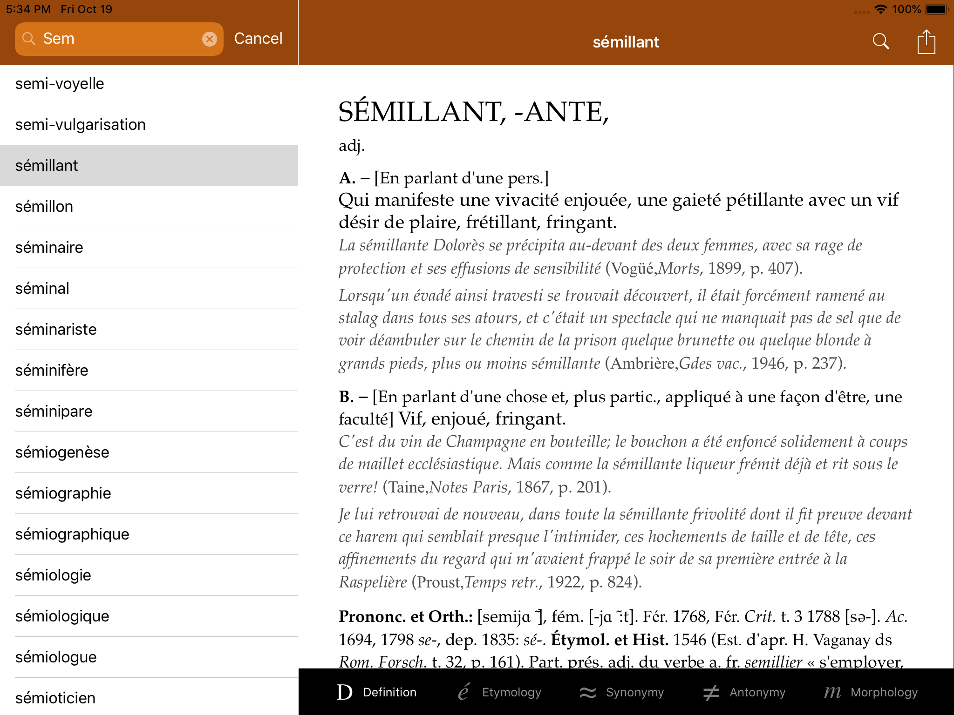Choose séminariste from the word list

click(x=56, y=330)
